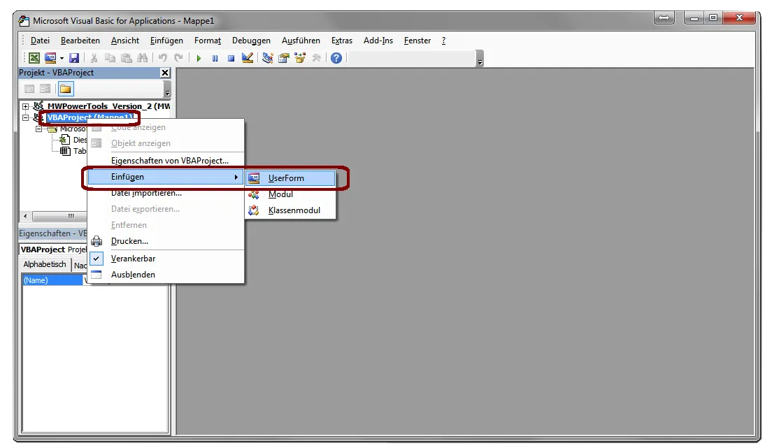Screen dimensions: 772x448
Task: Expand the MWPowerTools_Version_2 project node
Action: pos(26,106)
